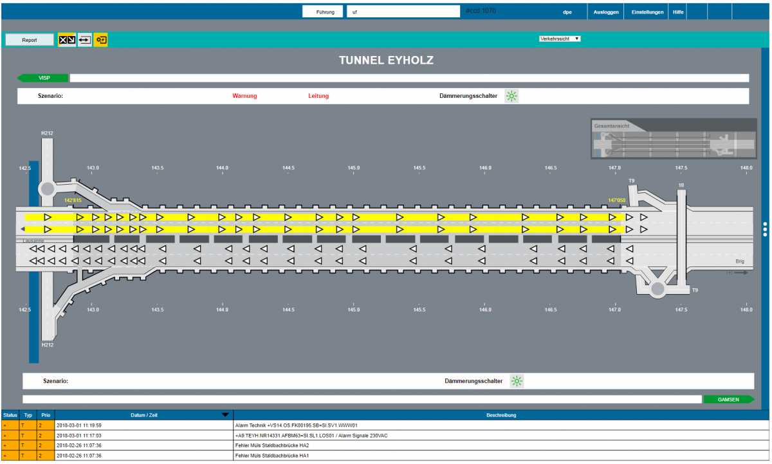Open the Verkehrssicht view dropdown
Screen dimensions: 772x464
point(560,39)
